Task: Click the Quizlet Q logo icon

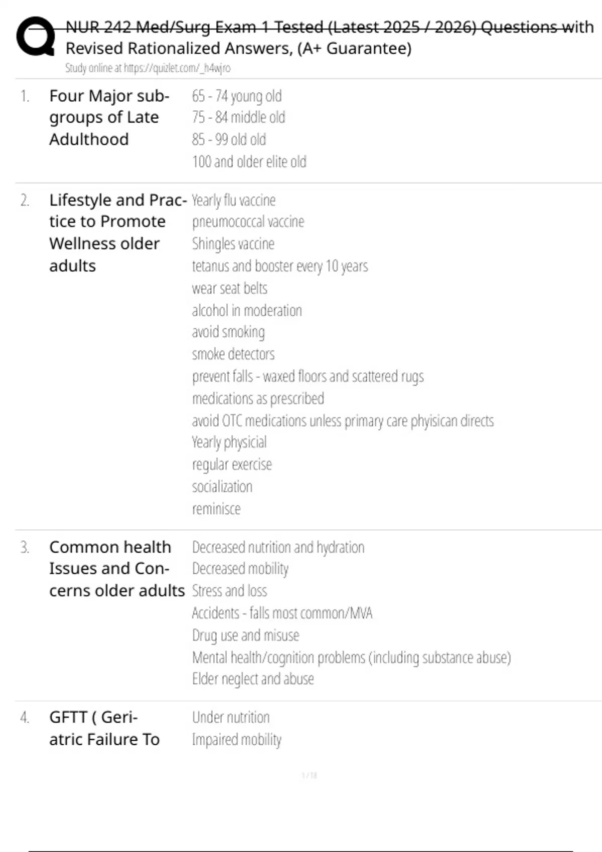Action: (36, 36)
